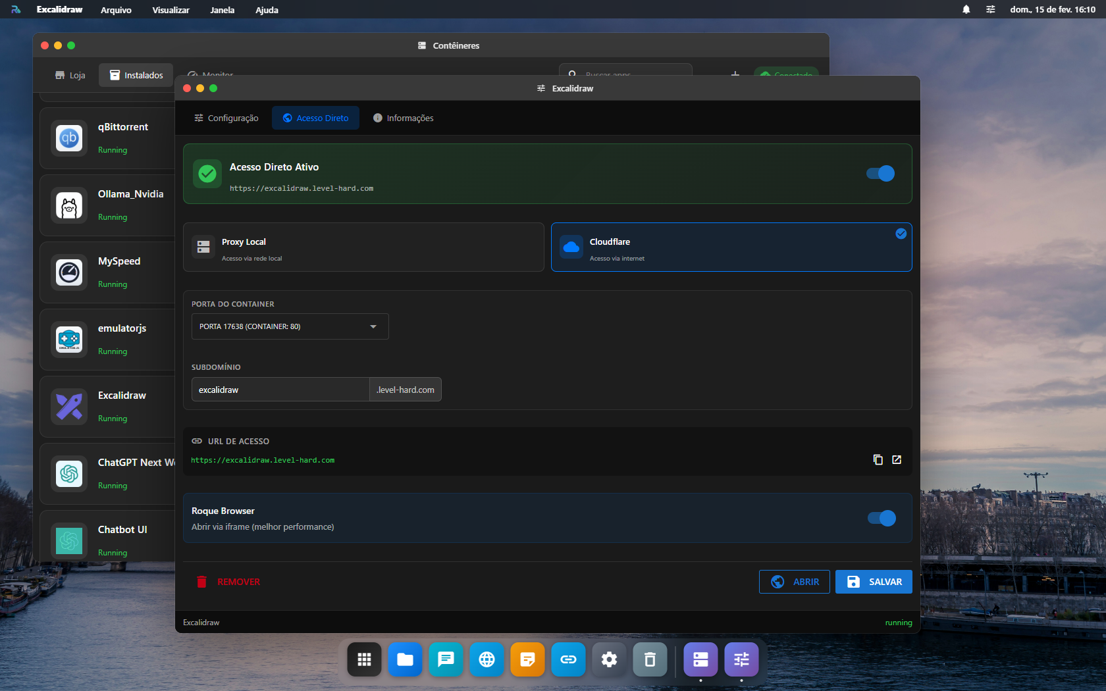Choose the Cloudflare access option

(731, 247)
